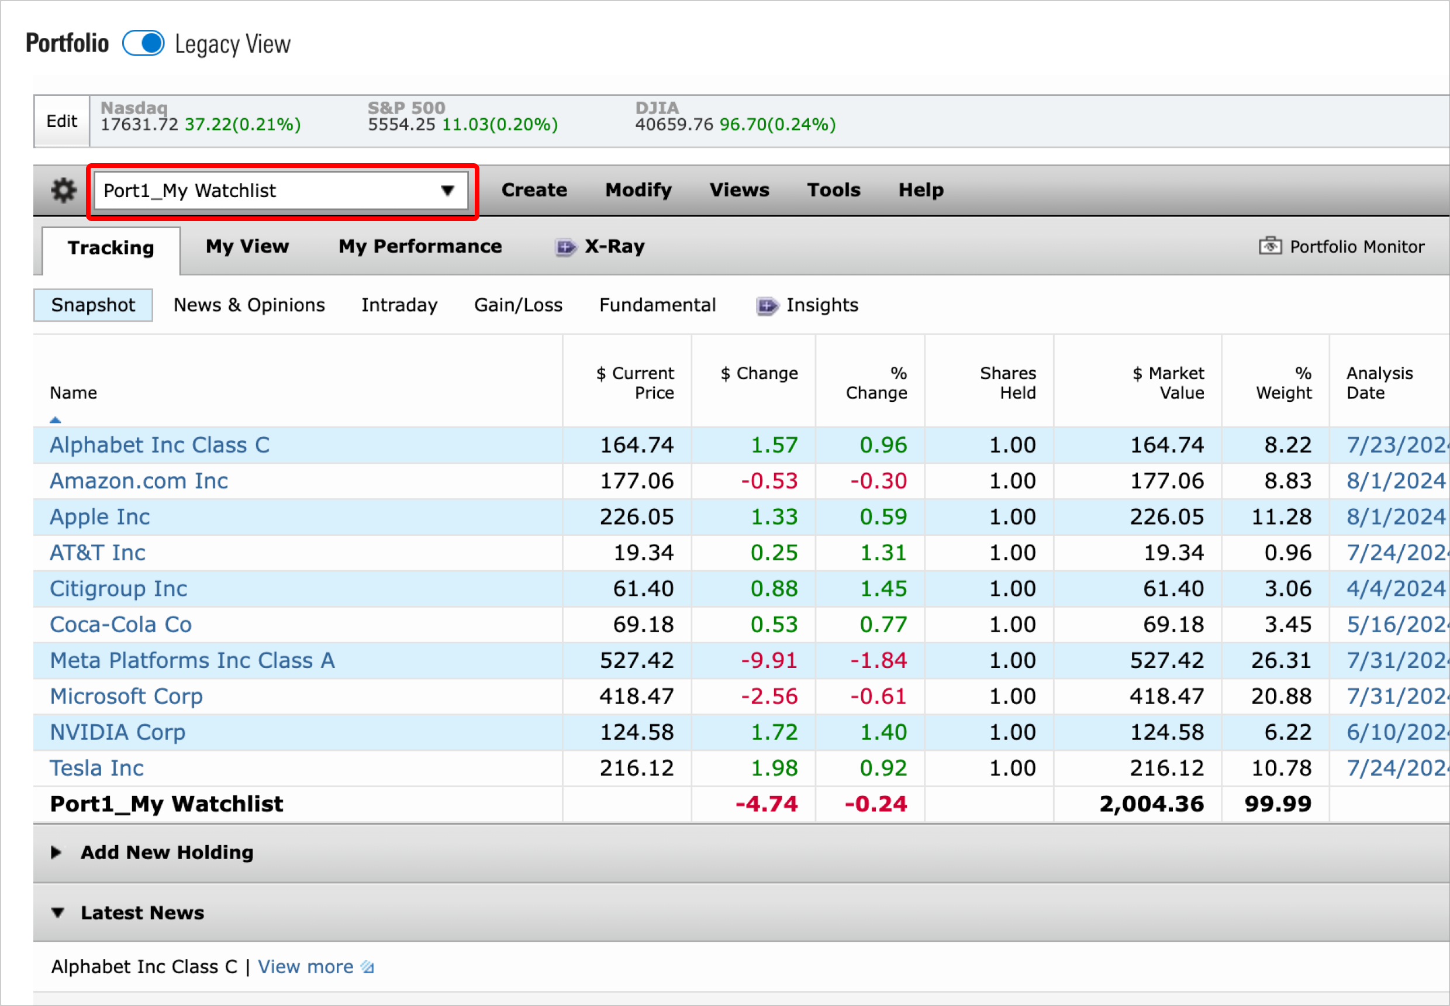Open Amazon analysis date 8/1/2024
The height and width of the screenshot is (1006, 1450).
click(x=1396, y=481)
